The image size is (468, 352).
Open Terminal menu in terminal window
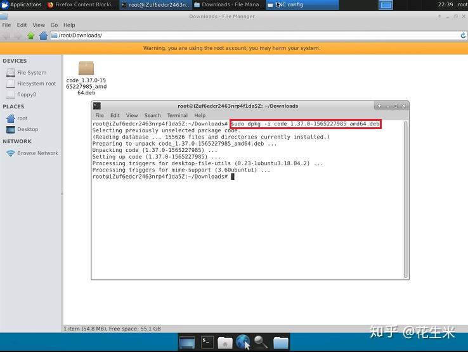(x=178, y=115)
